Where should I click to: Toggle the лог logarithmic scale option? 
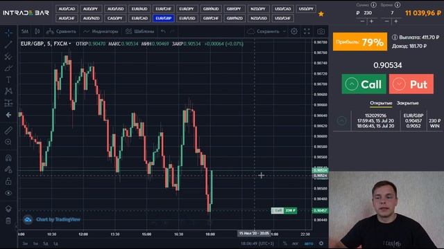coord(296,243)
